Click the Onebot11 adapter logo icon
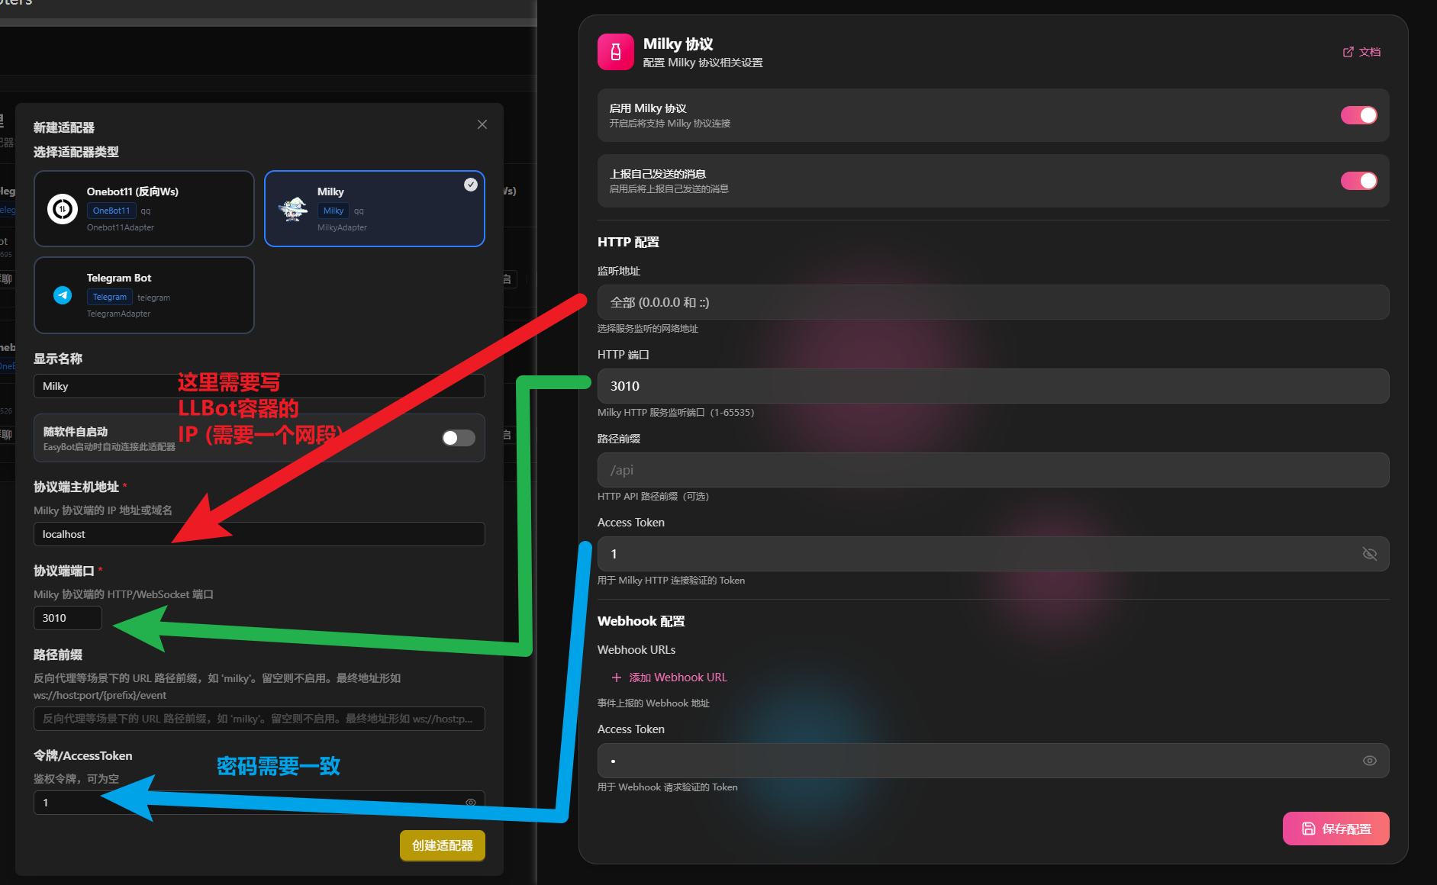 [63, 208]
